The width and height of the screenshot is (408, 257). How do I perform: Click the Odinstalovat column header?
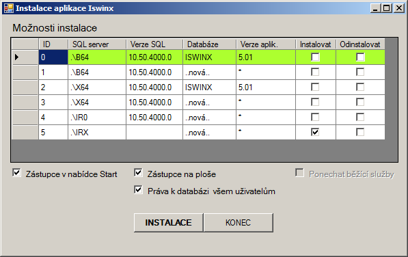pyautogui.click(x=360, y=44)
